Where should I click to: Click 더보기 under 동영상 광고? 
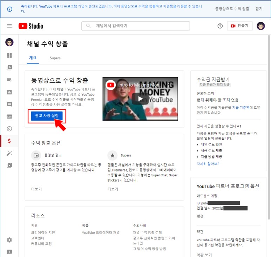click(36, 189)
